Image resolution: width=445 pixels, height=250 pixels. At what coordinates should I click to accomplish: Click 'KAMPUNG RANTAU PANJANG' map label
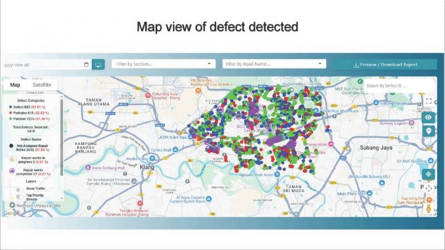pyautogui.click(x=86, y=148)
